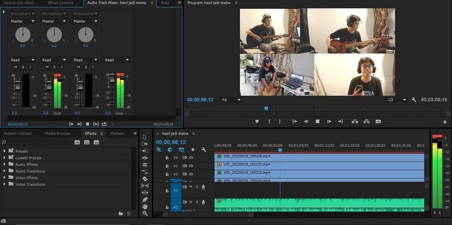Switch to the Markers tab
This screenshot has width=452, height=225.
click(117, 133)
